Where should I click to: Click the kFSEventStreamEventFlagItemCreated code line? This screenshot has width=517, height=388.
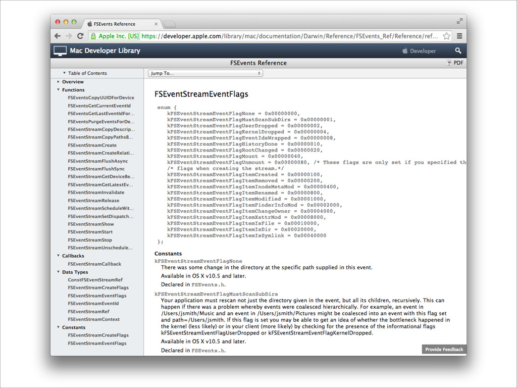245,174
